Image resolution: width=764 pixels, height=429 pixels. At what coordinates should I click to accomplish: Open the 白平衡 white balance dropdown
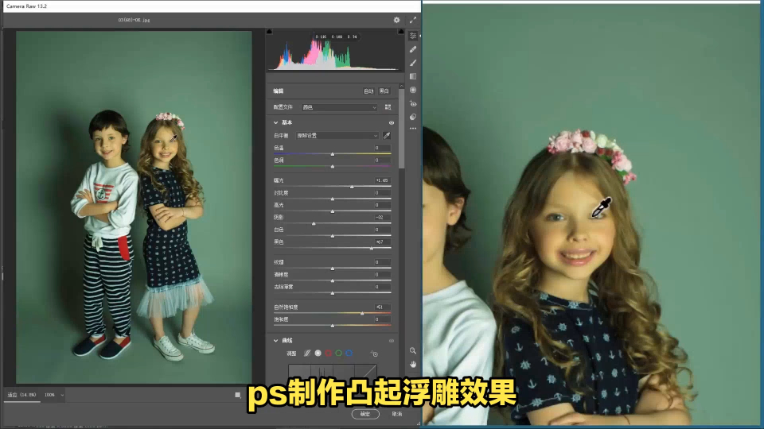pyautogui.click(x=337, y=136)
